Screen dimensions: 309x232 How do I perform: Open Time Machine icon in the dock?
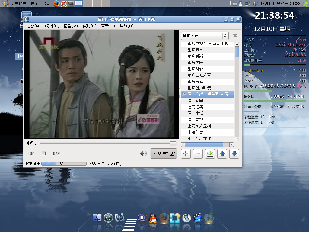tap(108, 218)
